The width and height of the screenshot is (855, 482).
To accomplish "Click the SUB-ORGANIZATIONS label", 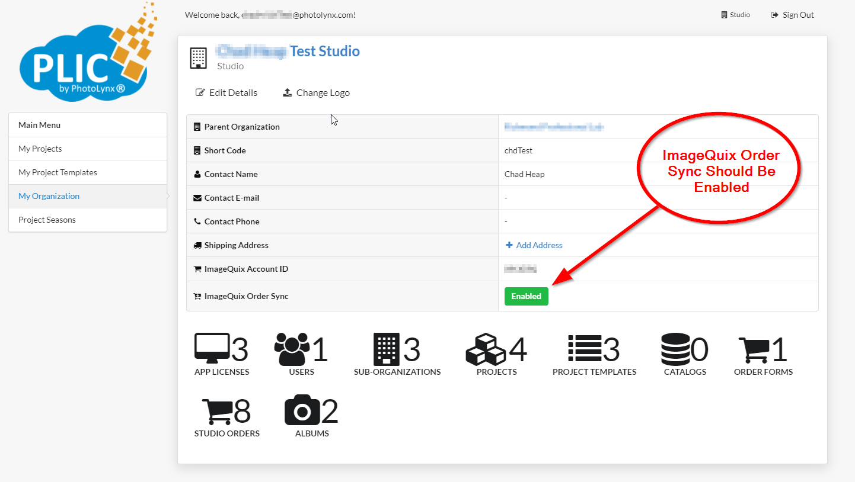I will (x=397, y=372).
